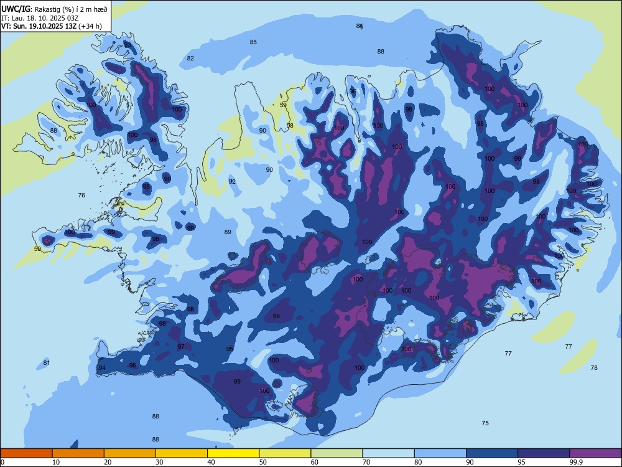Click the pale blue 70–80 legend swatch

pos(388,453)
